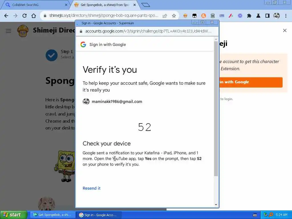
Task: Click the popup scrollbar down arrow
Action: pyautogui.click(x=216, y=205)
